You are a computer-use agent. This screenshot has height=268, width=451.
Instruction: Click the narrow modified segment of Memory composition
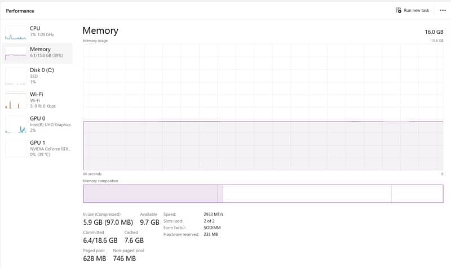220,194
